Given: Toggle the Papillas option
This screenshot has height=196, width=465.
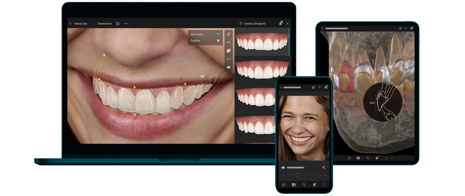Looking at the screenshot, I should click(205, 41).
